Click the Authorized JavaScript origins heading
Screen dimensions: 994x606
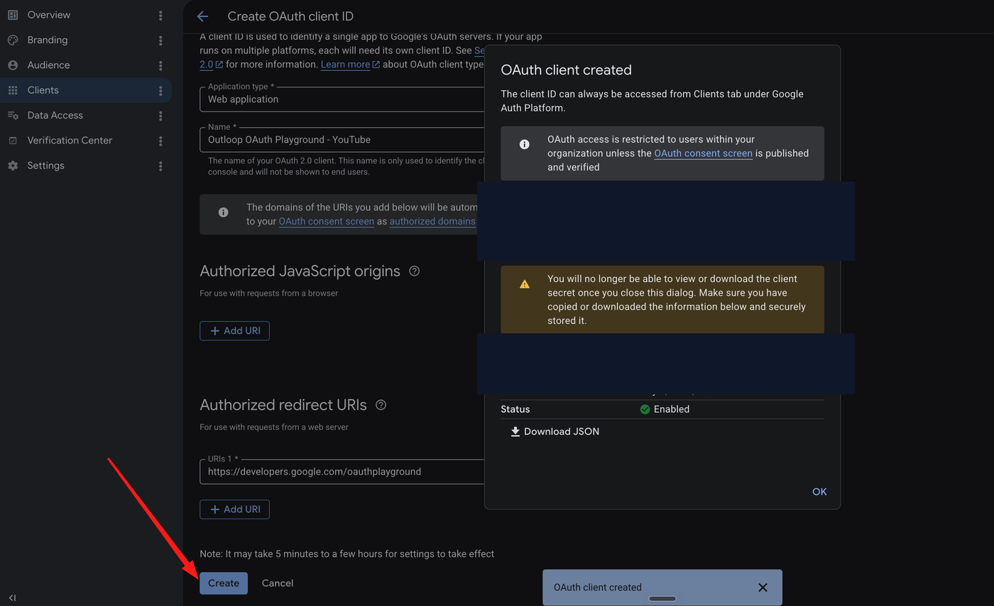coord(300,271)
